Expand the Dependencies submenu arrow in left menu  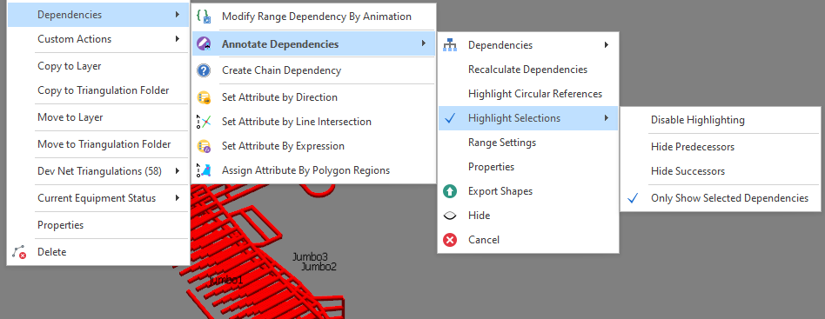tap(178, 15)
